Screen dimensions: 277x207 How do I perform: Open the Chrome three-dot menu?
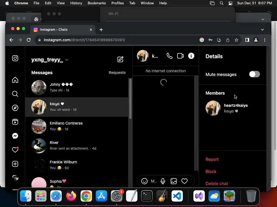pyautogui.click(x=265, y=40)
